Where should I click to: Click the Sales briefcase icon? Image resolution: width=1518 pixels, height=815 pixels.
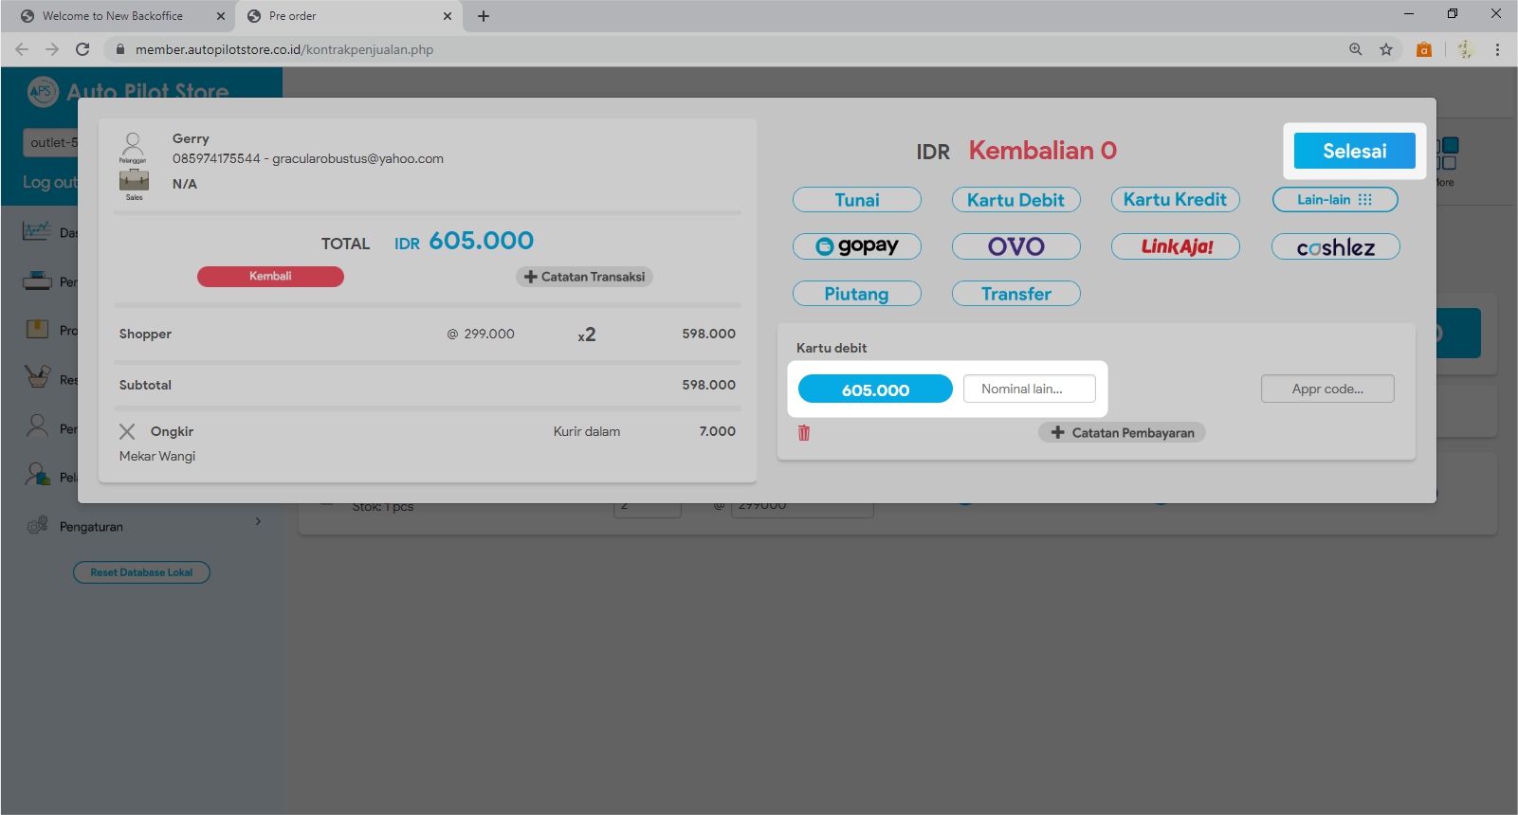pos(134,182)
